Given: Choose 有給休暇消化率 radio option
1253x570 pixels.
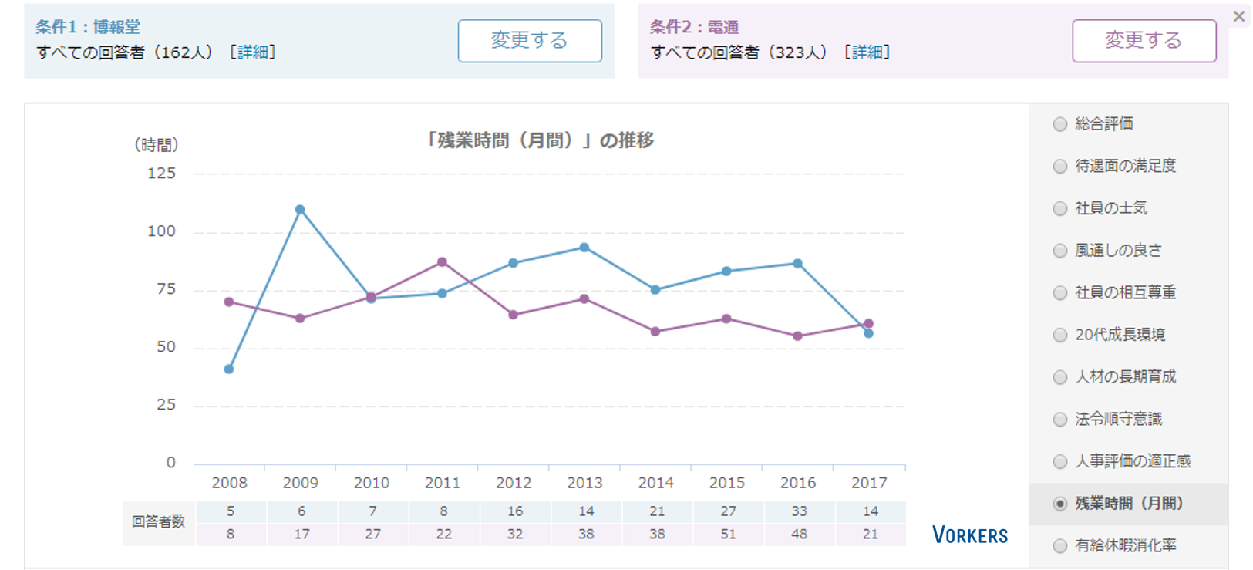Looking at the screenshot, I should click(1060, 546).
